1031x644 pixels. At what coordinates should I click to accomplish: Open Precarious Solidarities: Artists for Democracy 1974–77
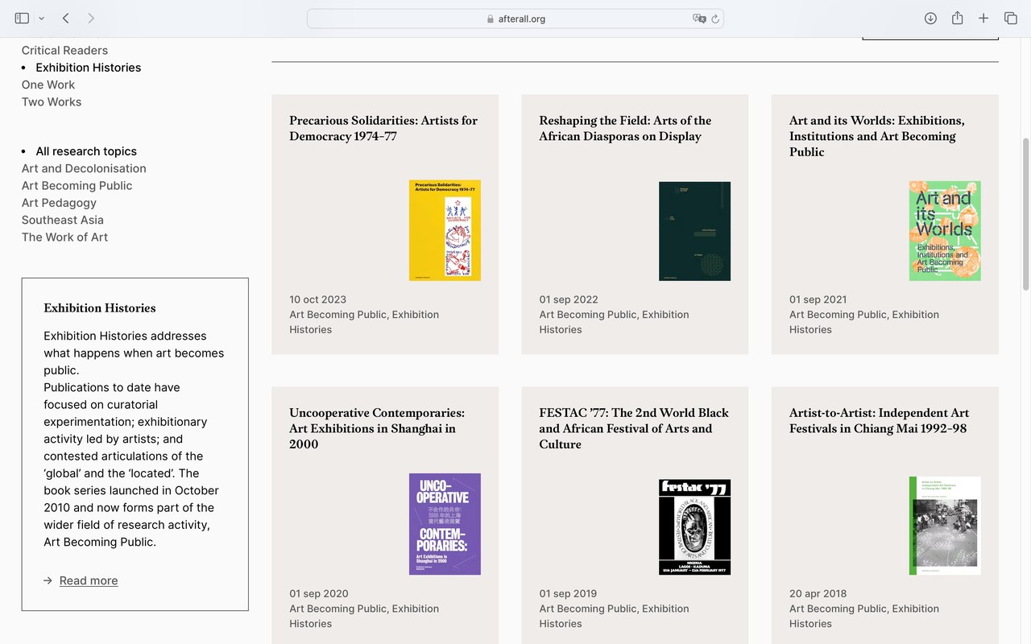click(383, 128)
